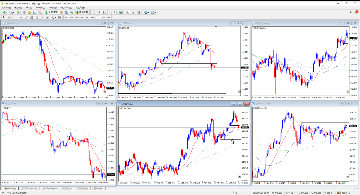Image resolution: width=360 pixels, height=195 pixels.
Task: Open the Market Watch panel icon
Action: pos(19,12)
